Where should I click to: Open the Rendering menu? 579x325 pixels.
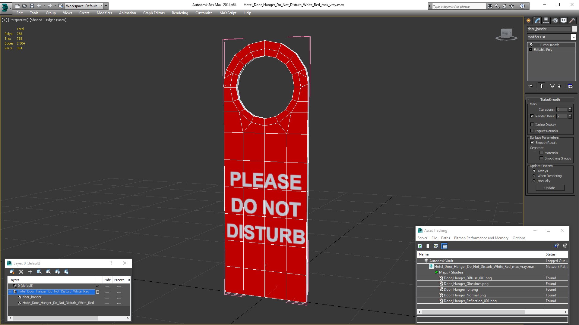(180, 13)
